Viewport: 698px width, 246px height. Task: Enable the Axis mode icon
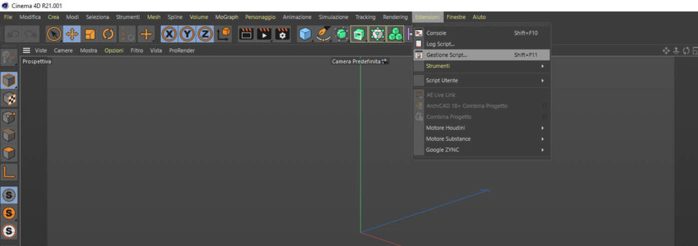coord(10,172)
